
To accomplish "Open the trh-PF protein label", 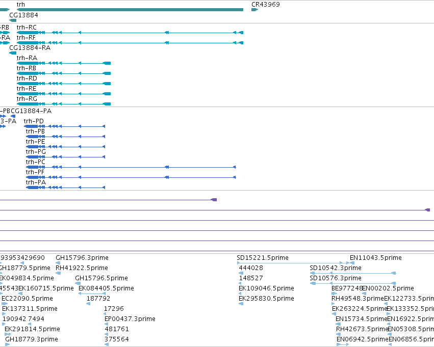I will (35, 172).
